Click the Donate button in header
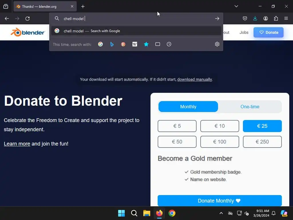Screen dimensions: 293x220 pos(268,32)
